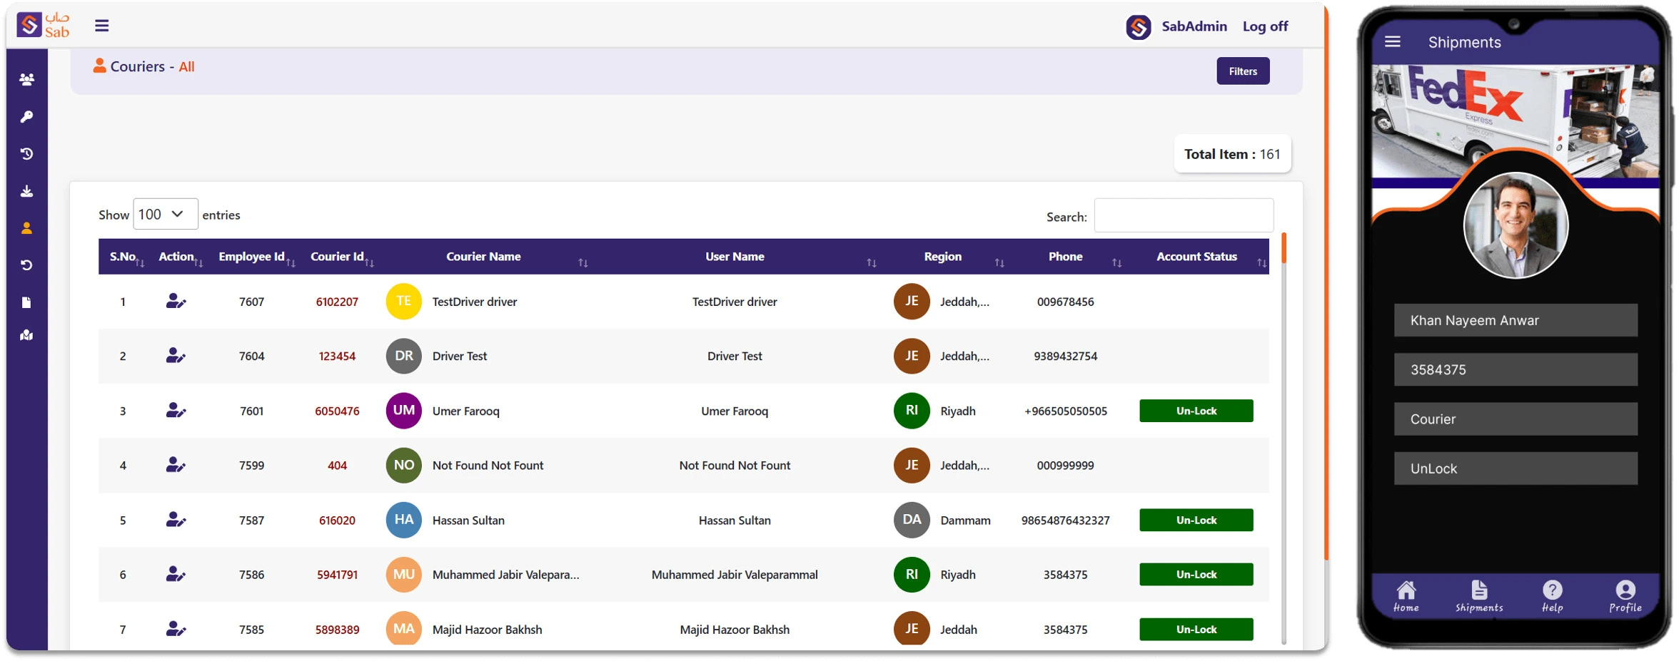Click the DA Dammam region badge

click(912, 520)
